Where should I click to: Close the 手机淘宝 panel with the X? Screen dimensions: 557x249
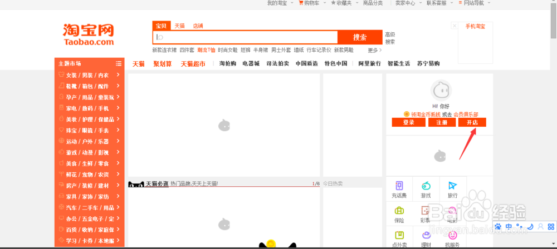click(x=455, y=26)
